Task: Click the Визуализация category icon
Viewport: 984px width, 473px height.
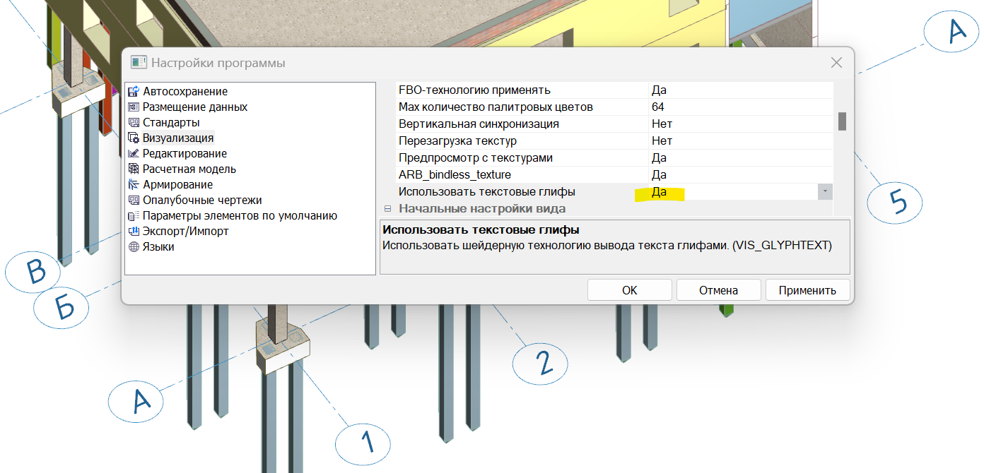Action: tap(133, 138)
